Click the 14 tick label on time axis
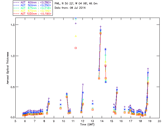164x131 pixels. point(102,121)
